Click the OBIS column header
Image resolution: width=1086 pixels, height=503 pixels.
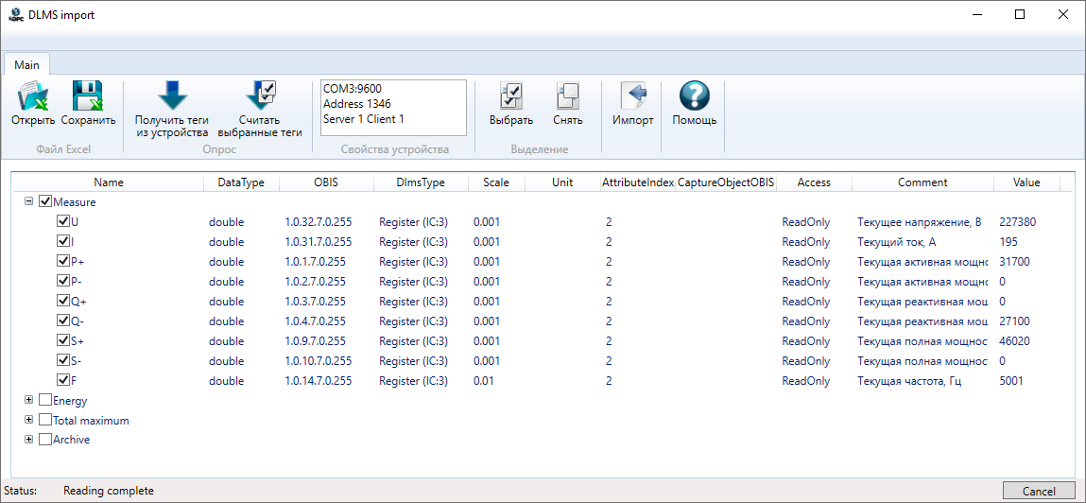coord(325,182)
